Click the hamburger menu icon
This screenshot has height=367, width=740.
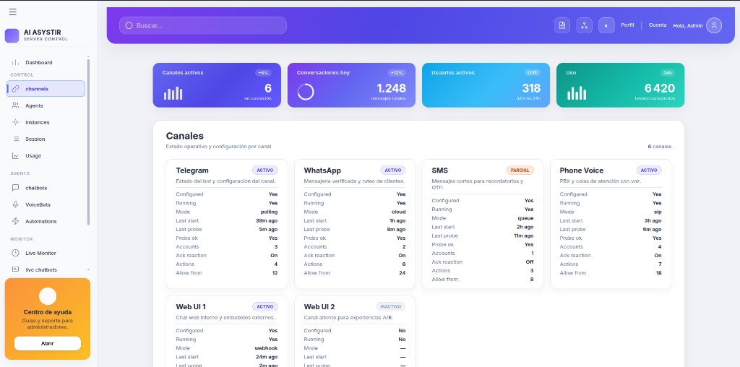click(x=12, y=12)
